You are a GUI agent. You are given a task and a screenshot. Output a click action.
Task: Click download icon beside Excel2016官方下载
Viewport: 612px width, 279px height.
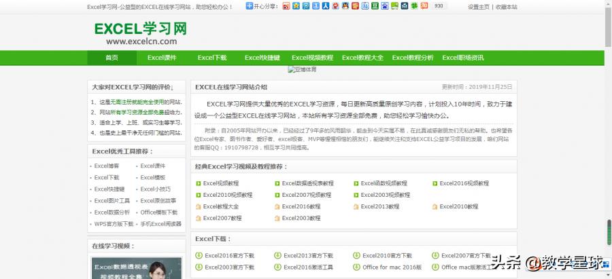[x=199, y=255]
